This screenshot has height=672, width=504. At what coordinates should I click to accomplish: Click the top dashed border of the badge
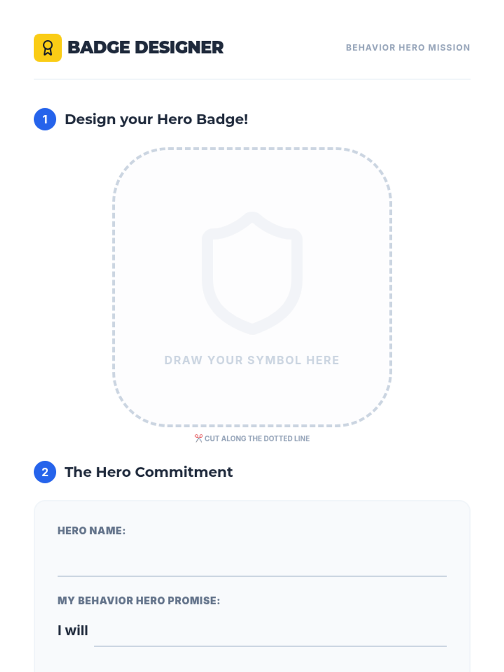click(252, 149)
